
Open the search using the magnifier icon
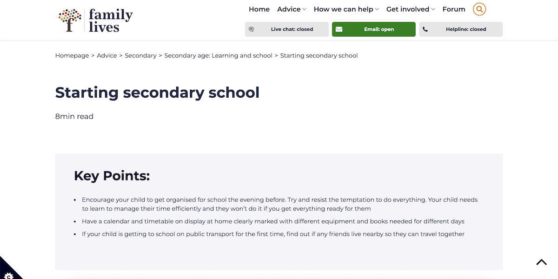(x=479, y=9)
